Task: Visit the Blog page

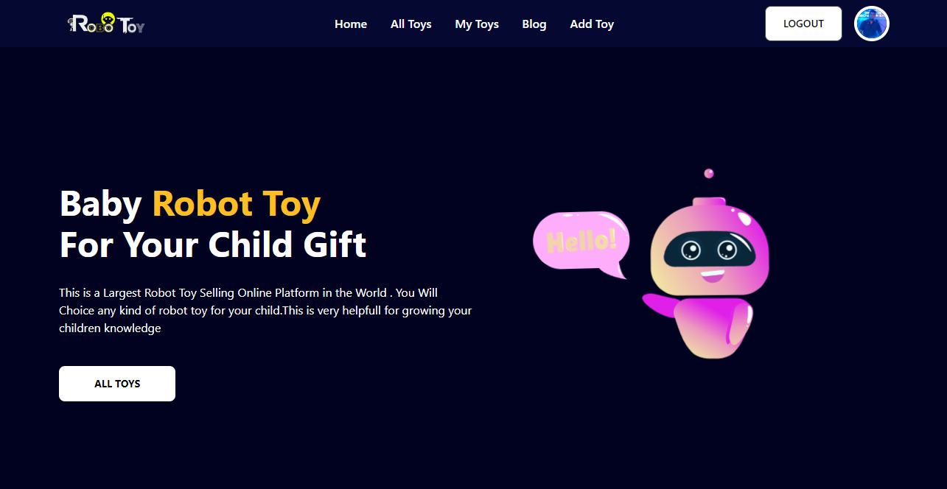Action: click(x=534, y=24)
